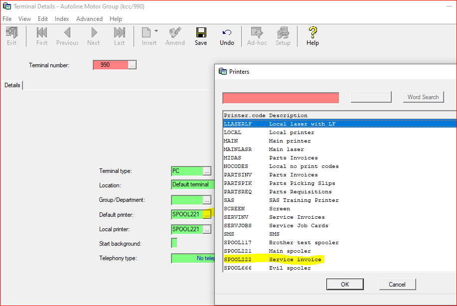Go to First record icon
This screenshot has width=457, height=306.
point(42,33)
